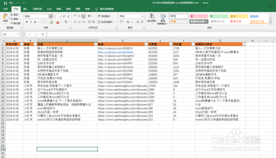Toggle Italic formatting
This screenshot has height=158, width=276.
(x=31, y=22)
